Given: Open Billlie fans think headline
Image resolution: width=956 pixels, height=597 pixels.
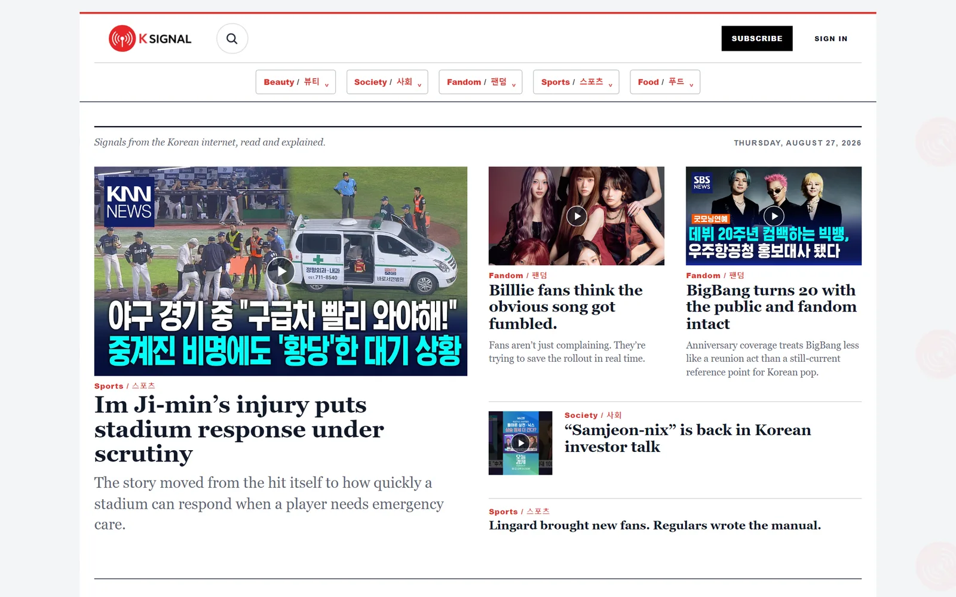Looking at the screenshot, I should click(x=566, y=307).
